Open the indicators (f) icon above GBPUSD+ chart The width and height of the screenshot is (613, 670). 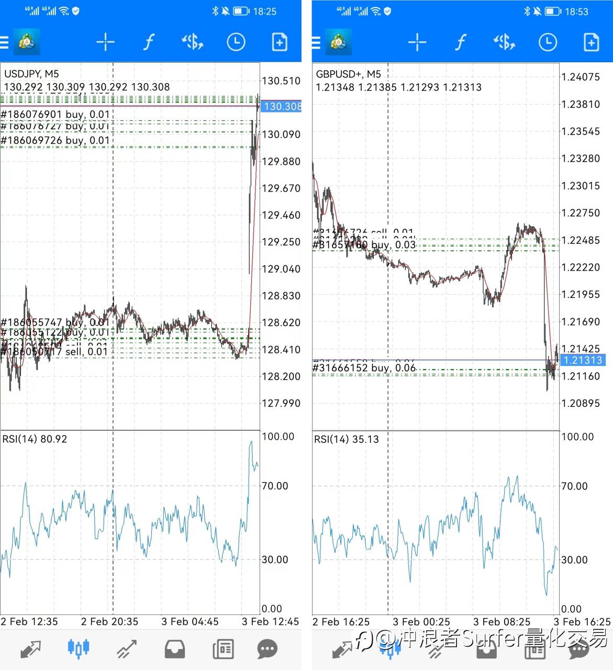click(460, 42)
